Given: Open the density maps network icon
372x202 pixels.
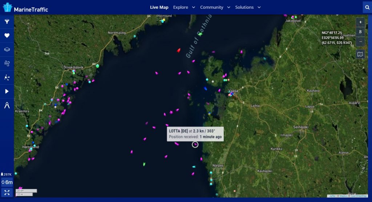Looking at the screenshot, I should click(x=7, y=77).
